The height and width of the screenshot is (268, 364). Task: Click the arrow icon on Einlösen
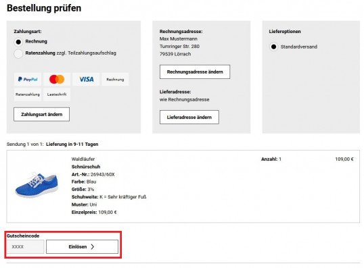click(x=93, y=246)
